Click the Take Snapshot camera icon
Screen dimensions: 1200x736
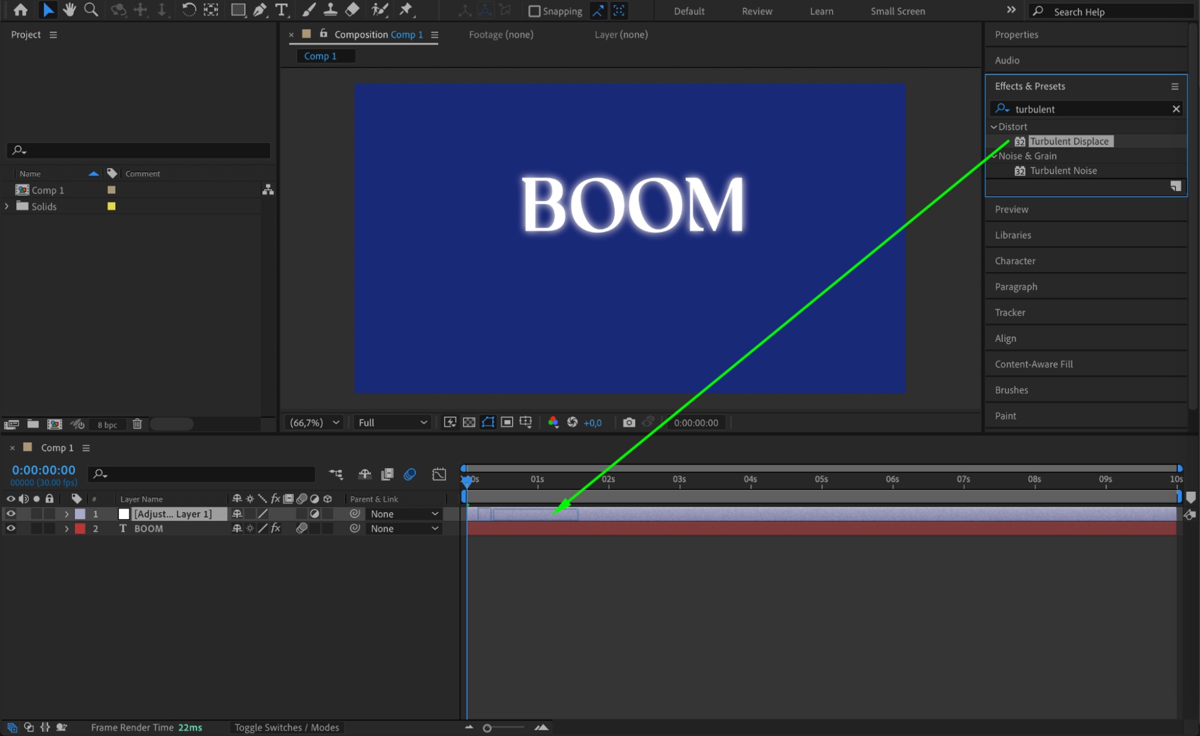(629, 423)
